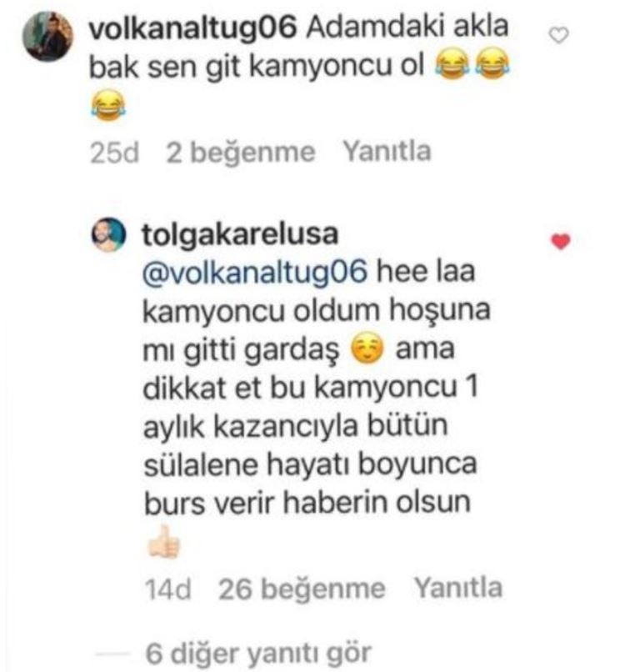620x672 pixels.
Task: Click the first laughing emoji after 'kamyoncu ol'
Action: (452, 65)
